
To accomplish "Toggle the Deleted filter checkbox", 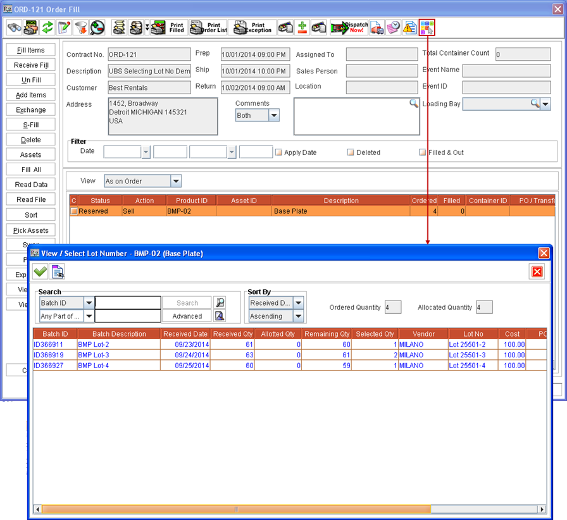I will click(x=350, y=152).
